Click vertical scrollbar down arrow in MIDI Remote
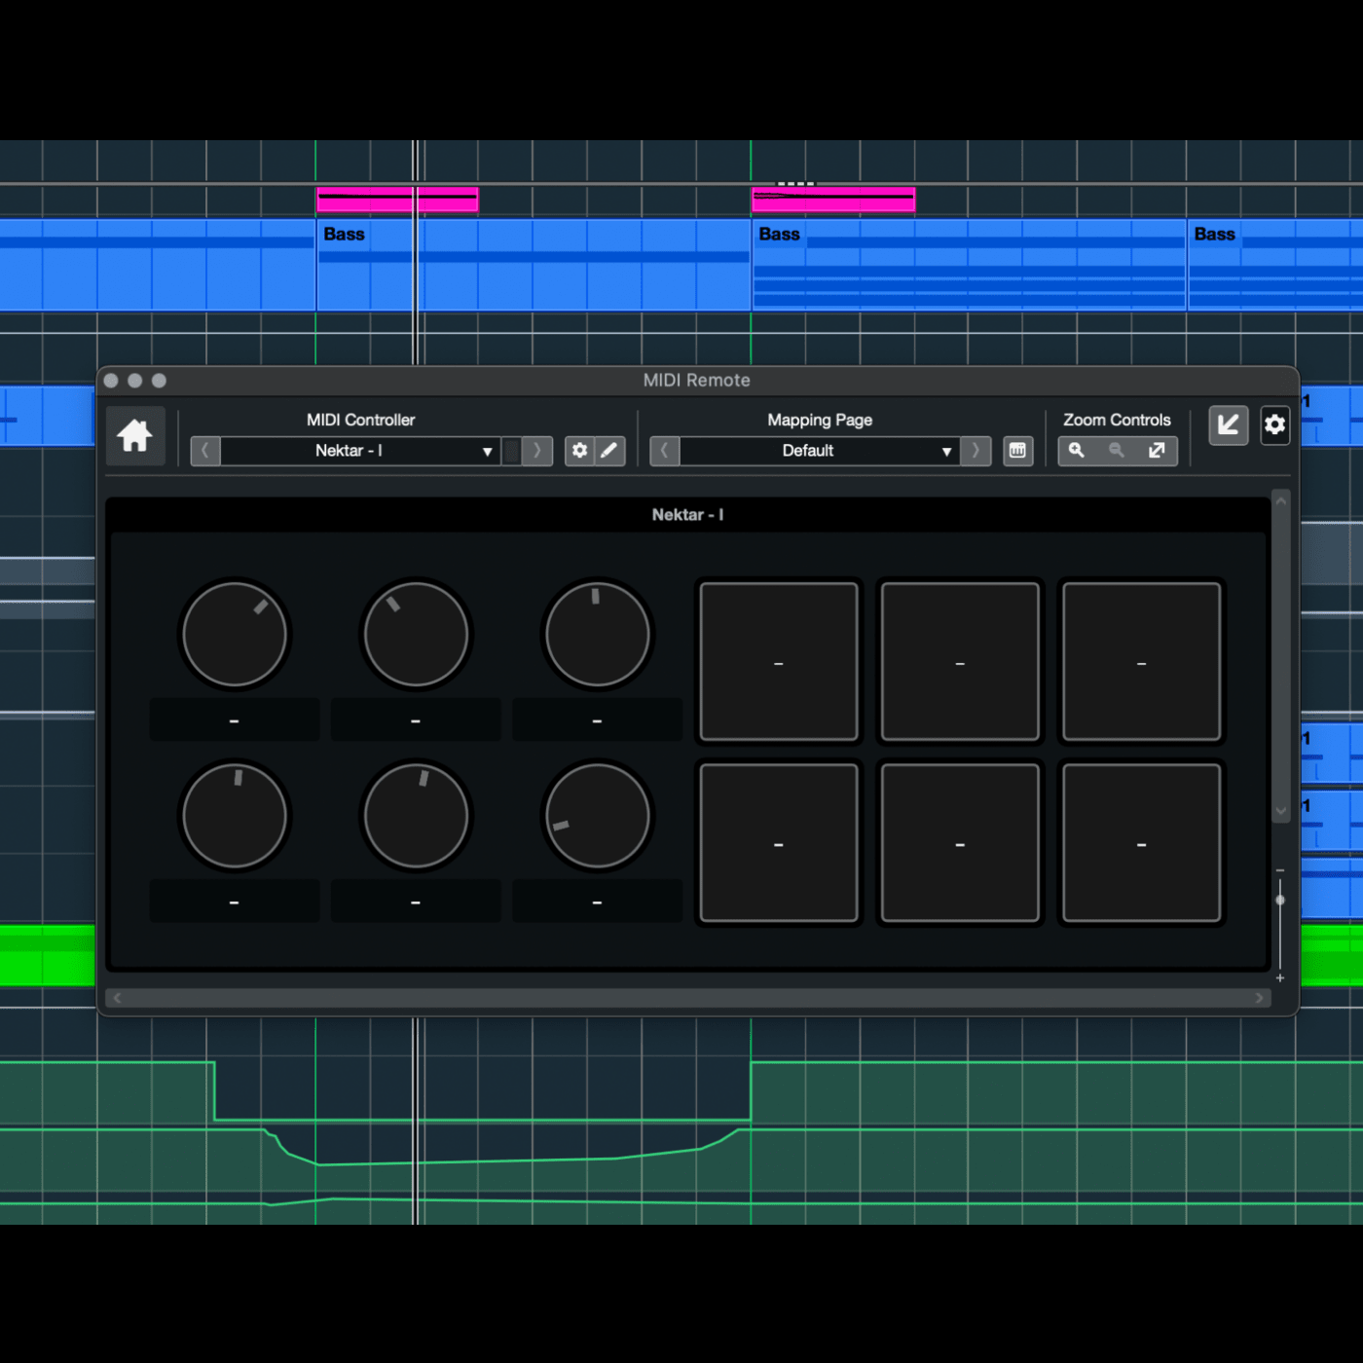 click(1281, 811)
